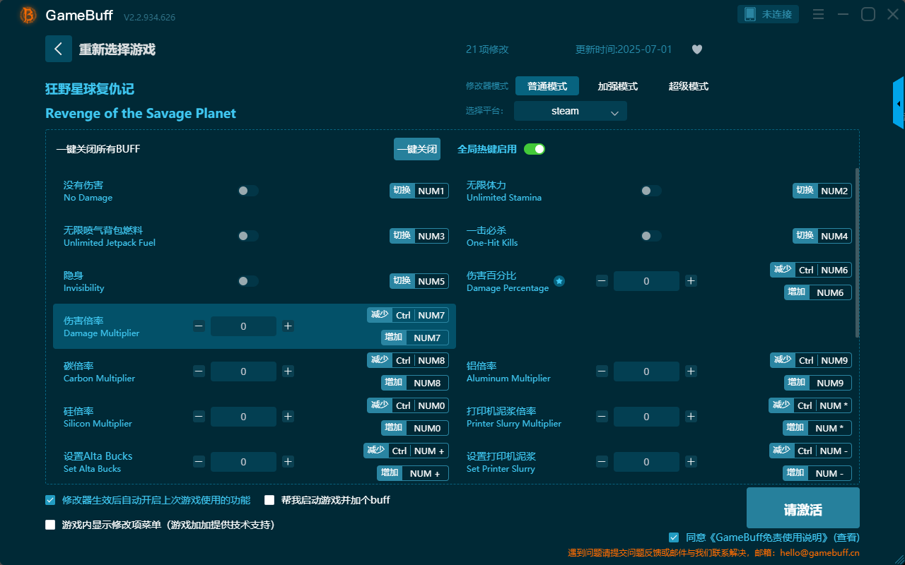The width and height of the screenshot is (905, 565).
Task: Increase Printer Slurry Multiplier with plus icon
Action: tap(691, 417)
